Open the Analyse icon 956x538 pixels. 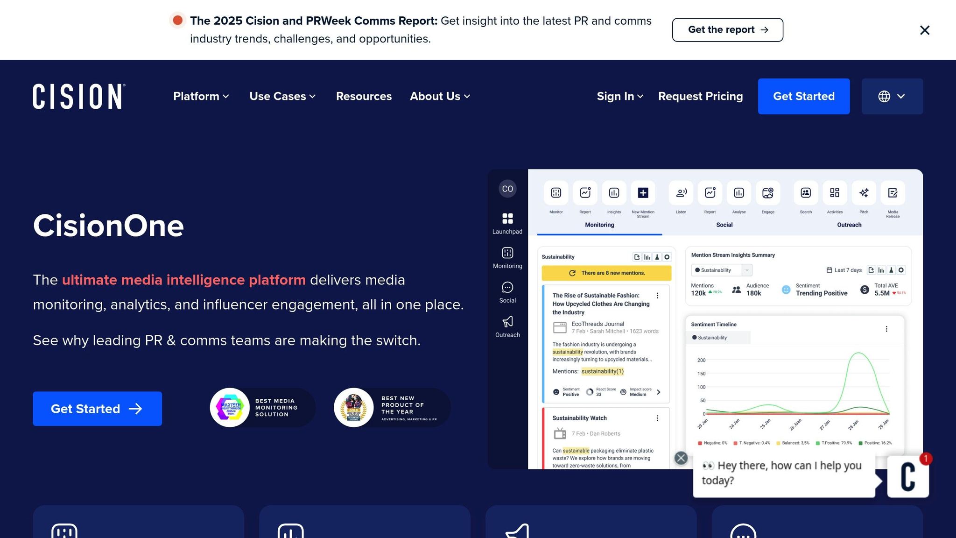(x=739, y=193)
